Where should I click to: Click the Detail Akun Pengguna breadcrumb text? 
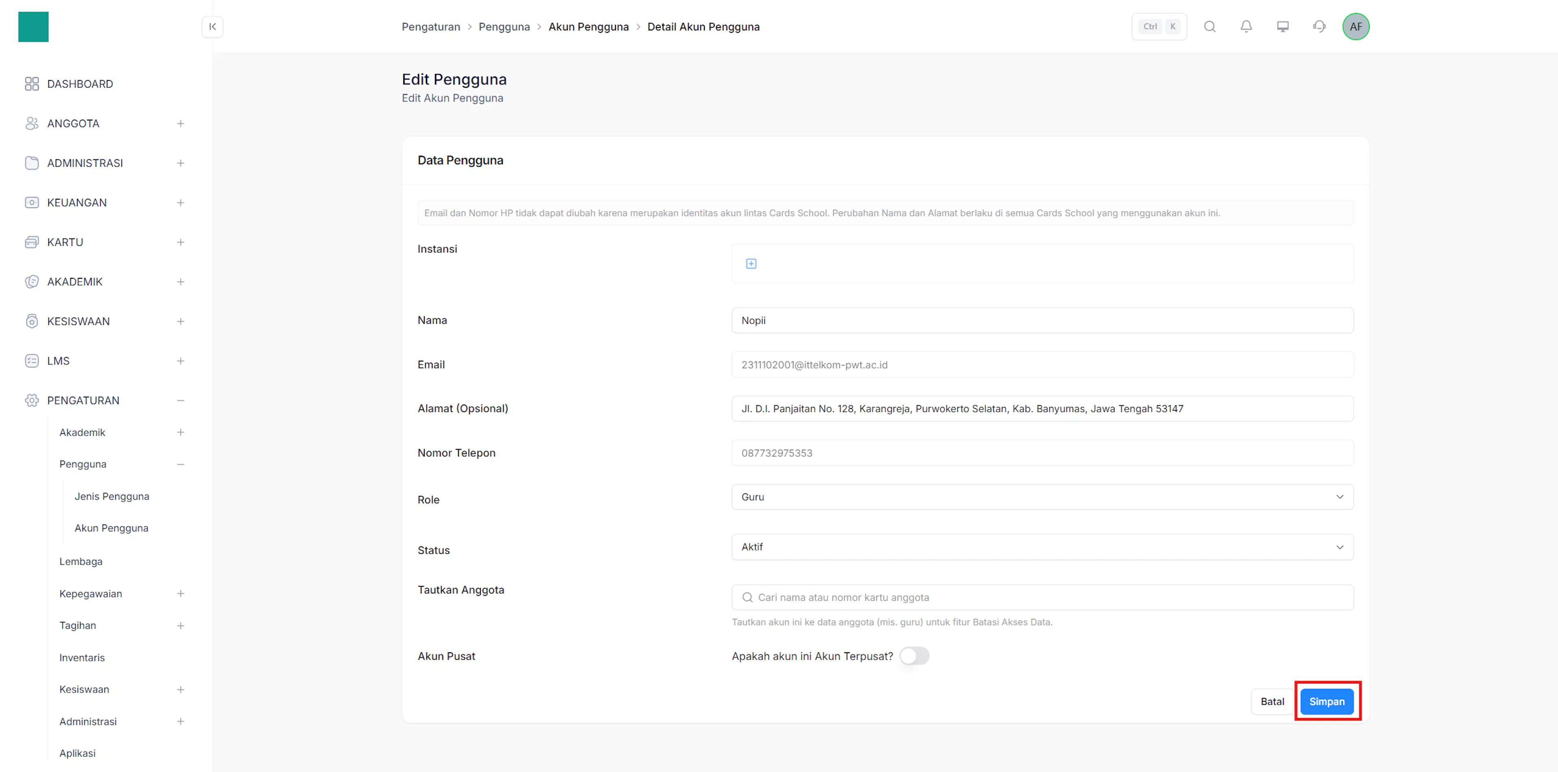(x=704, y=27)
